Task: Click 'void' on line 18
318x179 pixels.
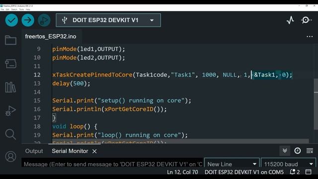Action: click(x=59, y=126)
